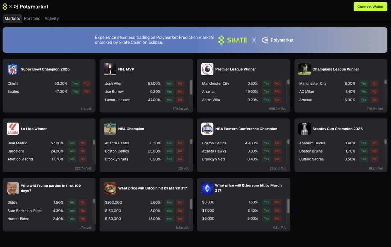Click the Premier League Winner scrollbar

click(x=288, y=82)
